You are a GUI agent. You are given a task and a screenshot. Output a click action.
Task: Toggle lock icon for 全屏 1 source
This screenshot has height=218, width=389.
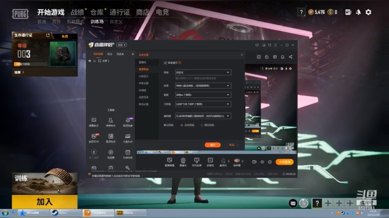pyautogui.click(x=95, y=60)
